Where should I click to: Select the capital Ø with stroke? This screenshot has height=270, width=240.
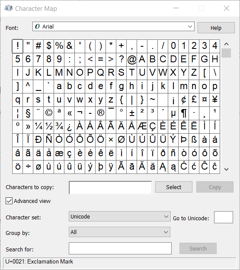[121, 140]
